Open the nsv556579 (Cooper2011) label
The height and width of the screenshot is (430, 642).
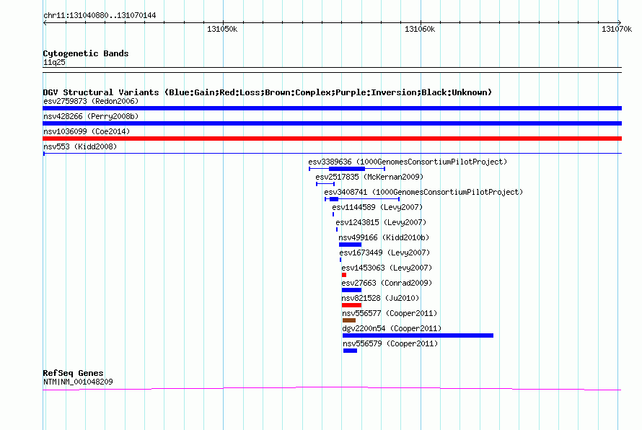point(390,343)
